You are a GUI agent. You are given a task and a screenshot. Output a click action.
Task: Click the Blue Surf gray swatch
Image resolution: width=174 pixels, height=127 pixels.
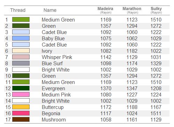(x=21, y=63)
